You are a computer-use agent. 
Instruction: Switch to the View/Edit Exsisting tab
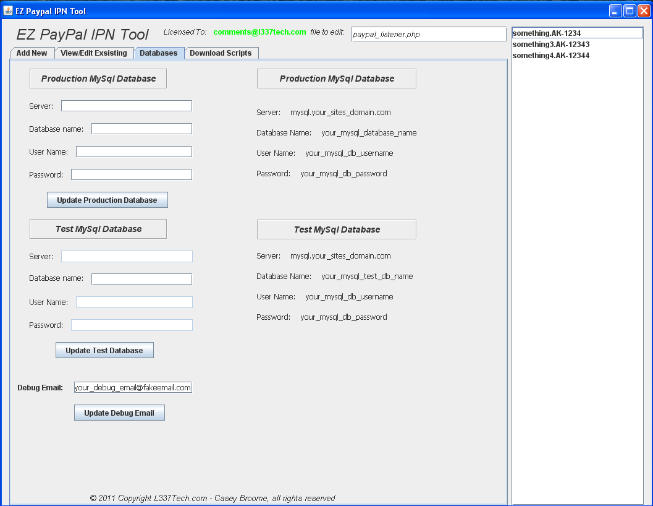(94, 53)
